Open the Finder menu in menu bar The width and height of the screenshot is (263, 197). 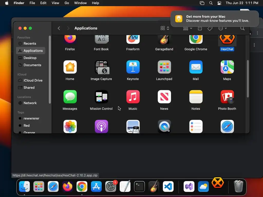point(19,3)
